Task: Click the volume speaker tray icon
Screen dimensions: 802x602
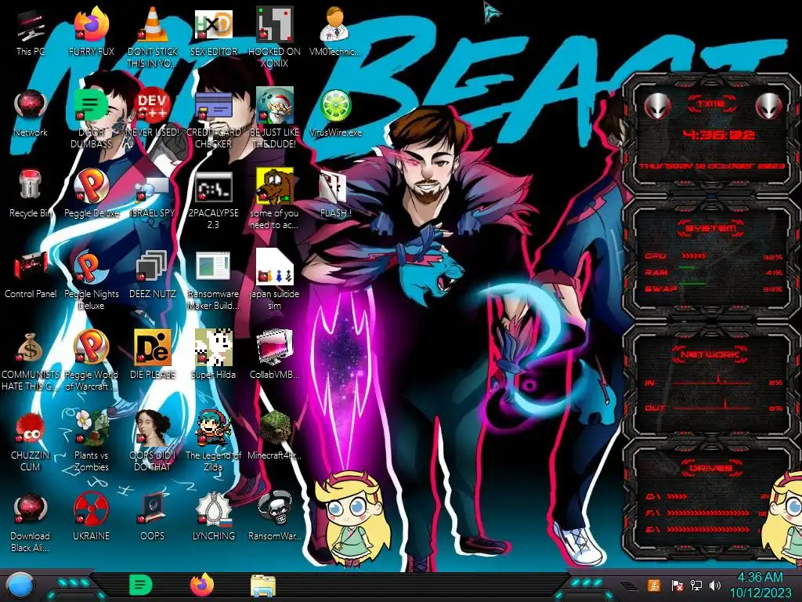Action: (714, 585)
